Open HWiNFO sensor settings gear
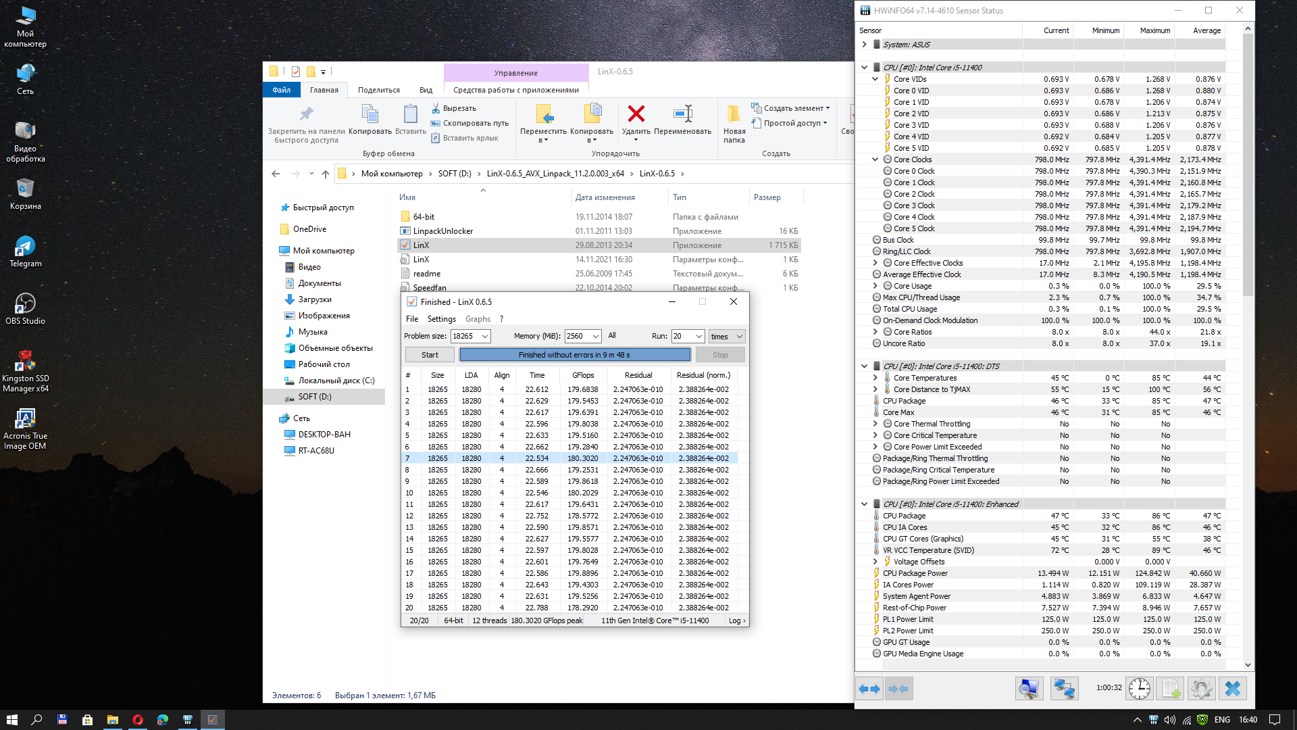1297x730 pixels. point(1201,689)
